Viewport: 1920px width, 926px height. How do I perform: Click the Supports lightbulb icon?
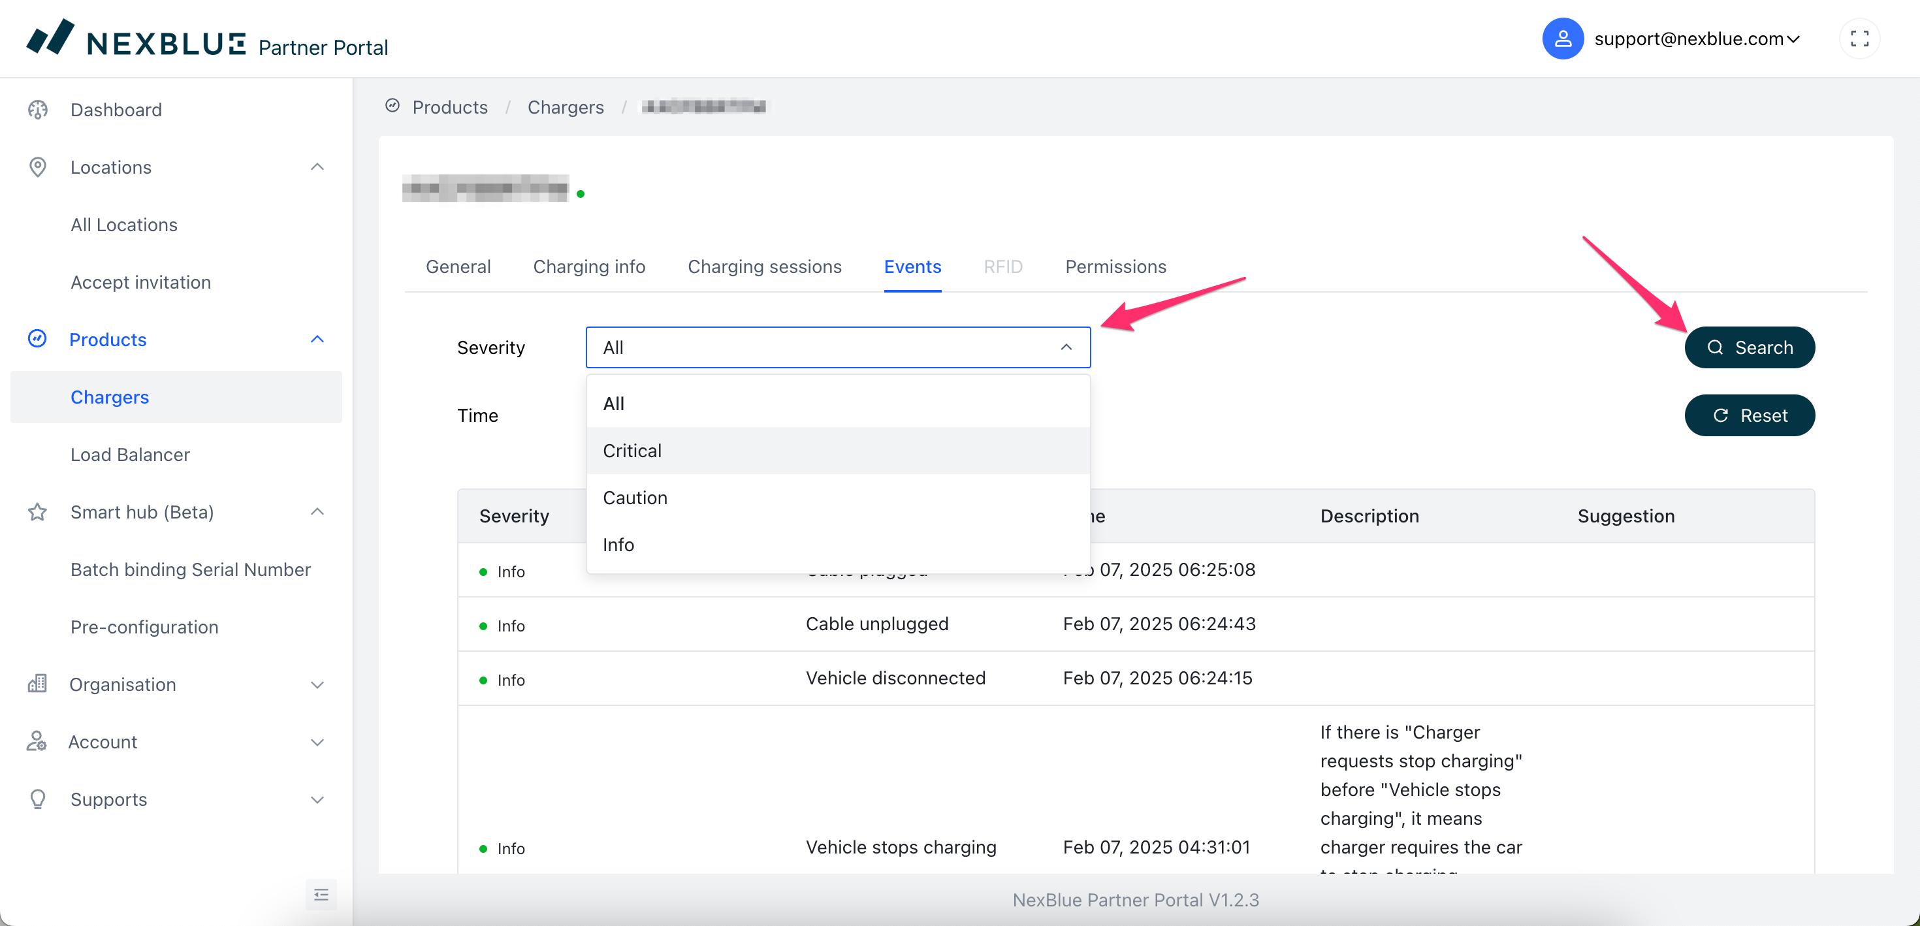pos(37,799)
